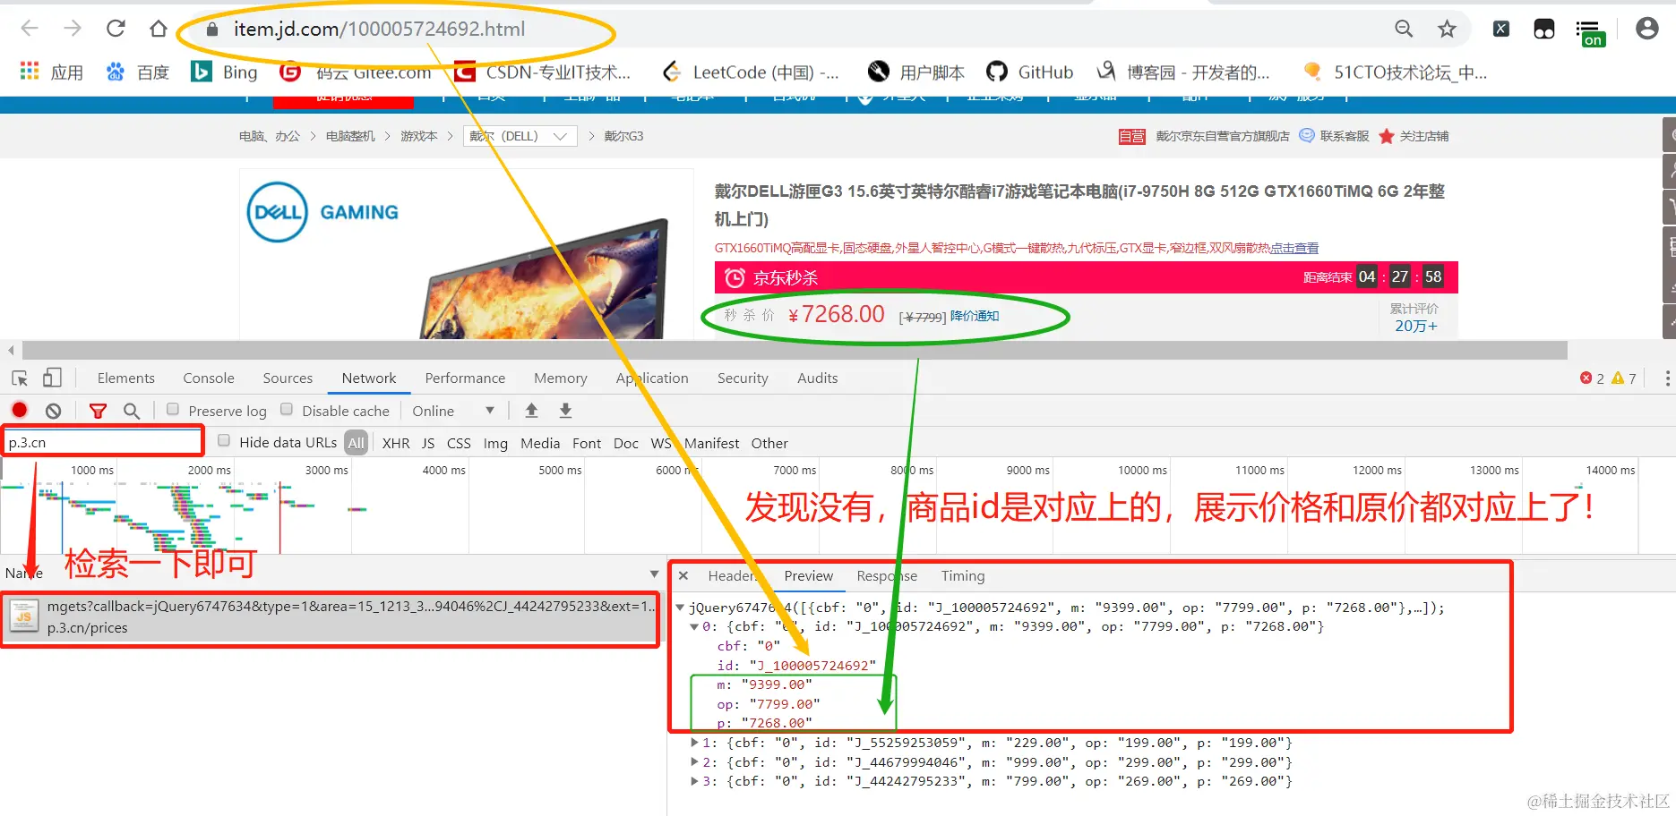Open the GitHub bookmark
This screenshot has width=1676, height=816.
pyautogui.click(x=1029, y=72)
